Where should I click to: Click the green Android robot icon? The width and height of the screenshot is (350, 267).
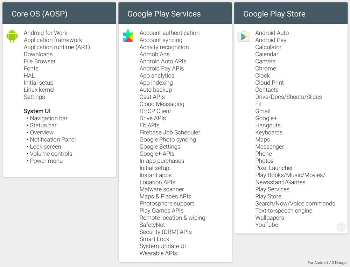point(12,36)
